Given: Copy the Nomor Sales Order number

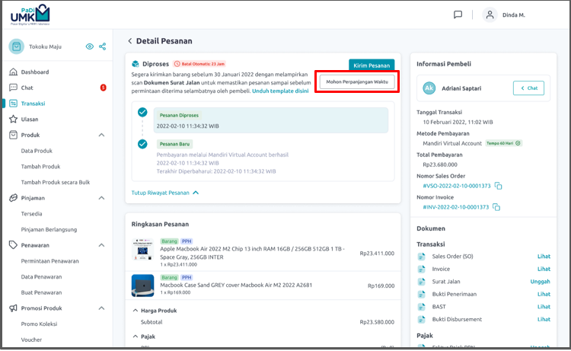Looking at the screenshot, I should pos(499,186).
